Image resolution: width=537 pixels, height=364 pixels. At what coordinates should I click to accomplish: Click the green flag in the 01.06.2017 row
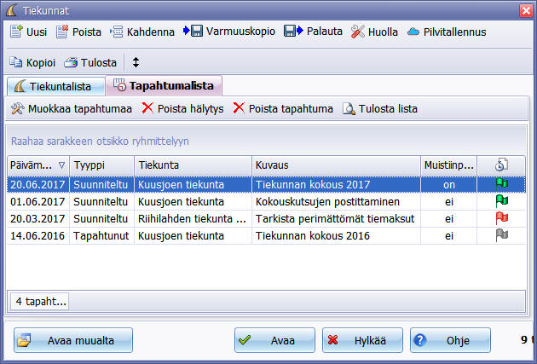(x=502, y=201)
